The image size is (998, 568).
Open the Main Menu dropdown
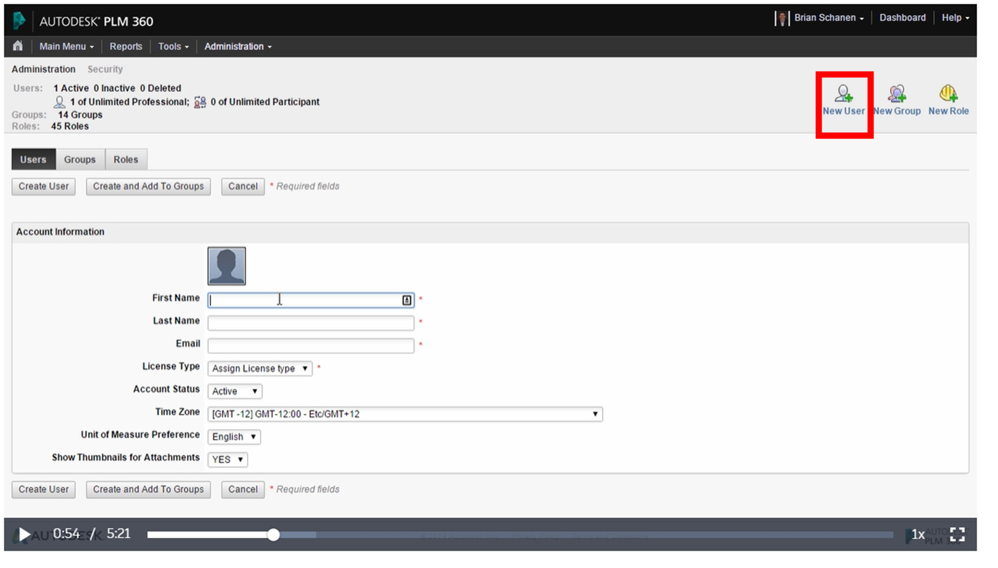click(x=66, y=47)
